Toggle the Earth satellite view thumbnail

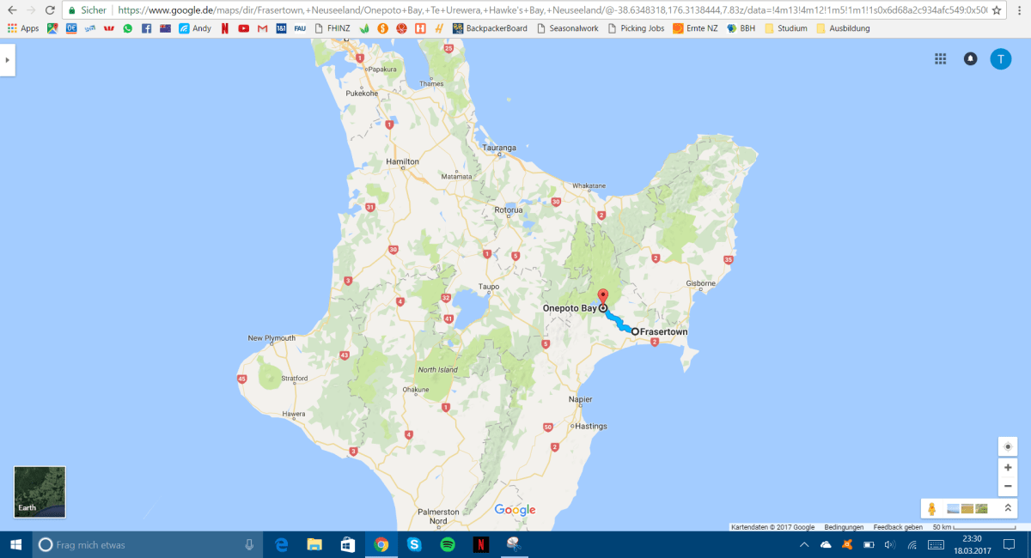tap(40, 492)
